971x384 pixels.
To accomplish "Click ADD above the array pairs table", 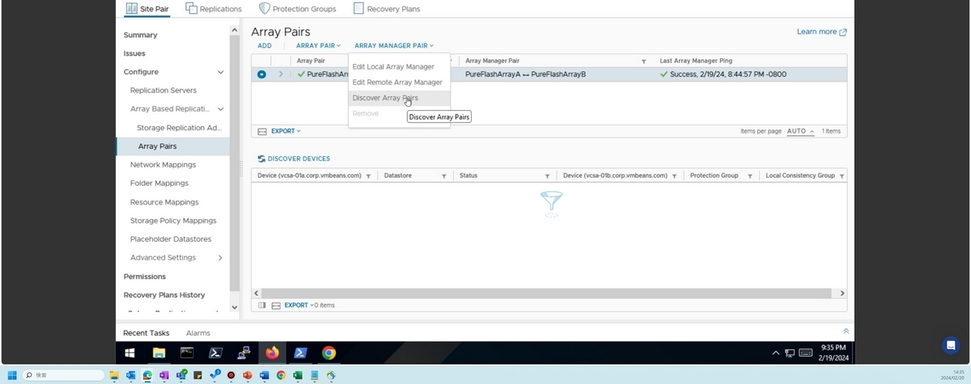I will click(265, 46).
